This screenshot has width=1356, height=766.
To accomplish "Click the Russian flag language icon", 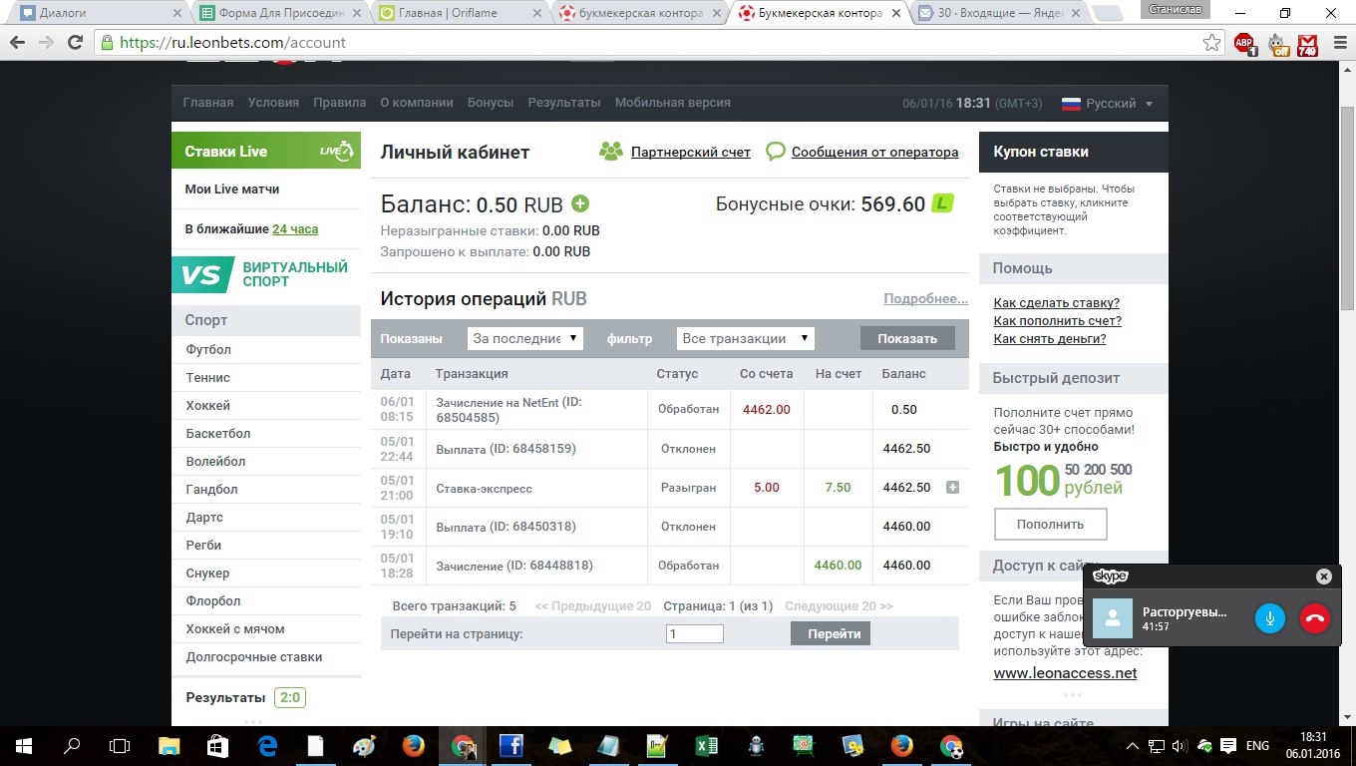I will [x=1072, y=103].
